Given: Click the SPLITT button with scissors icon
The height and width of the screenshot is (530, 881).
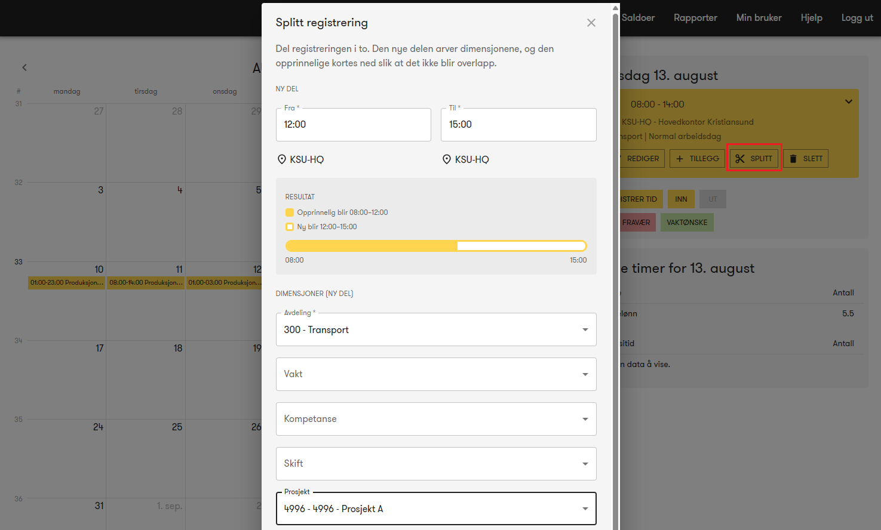Looking at the screenshot, I should coord(754,158).
